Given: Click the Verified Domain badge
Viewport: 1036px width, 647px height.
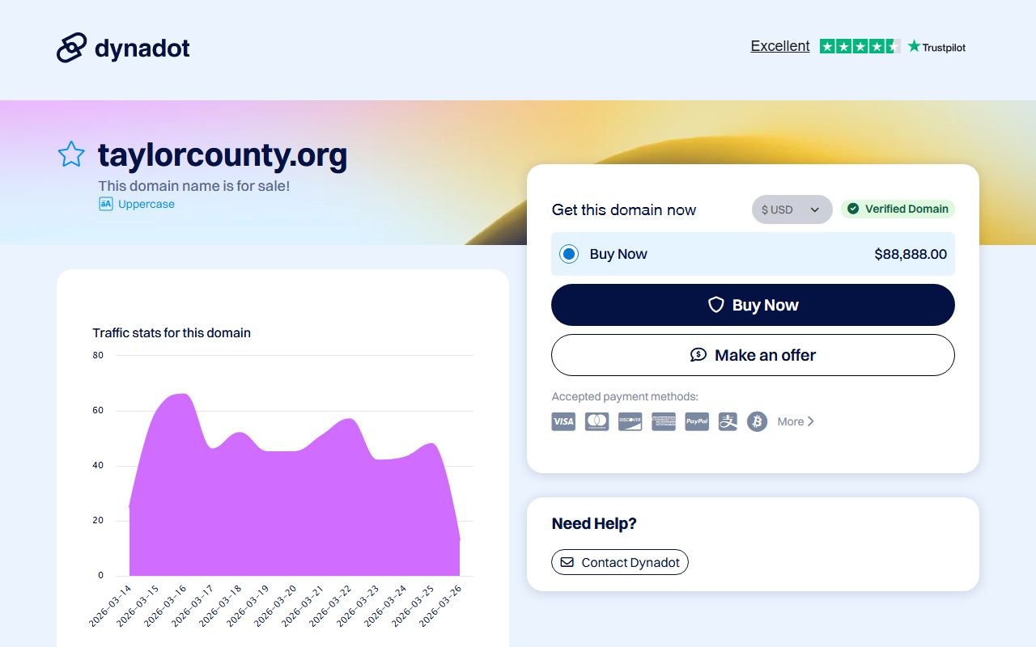Looking at the screenshot, I should coord(898,209).
